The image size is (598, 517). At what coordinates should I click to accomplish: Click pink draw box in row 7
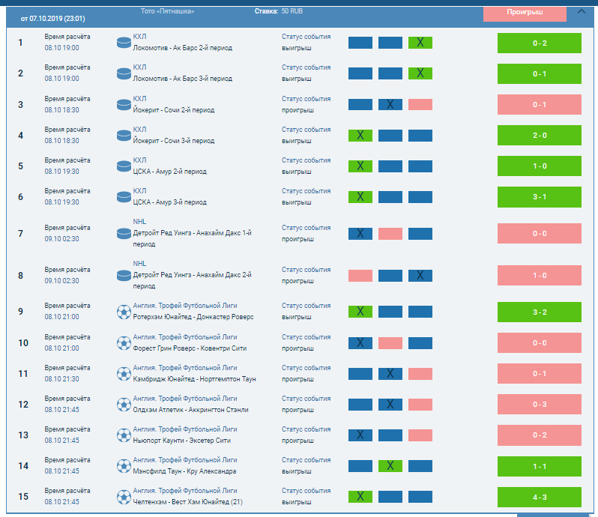(x=390, y=233)
